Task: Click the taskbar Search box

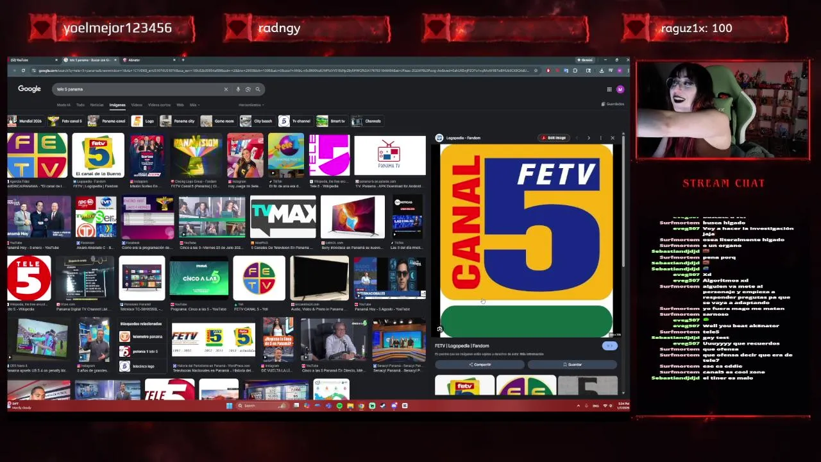Action: coord(261,406)
